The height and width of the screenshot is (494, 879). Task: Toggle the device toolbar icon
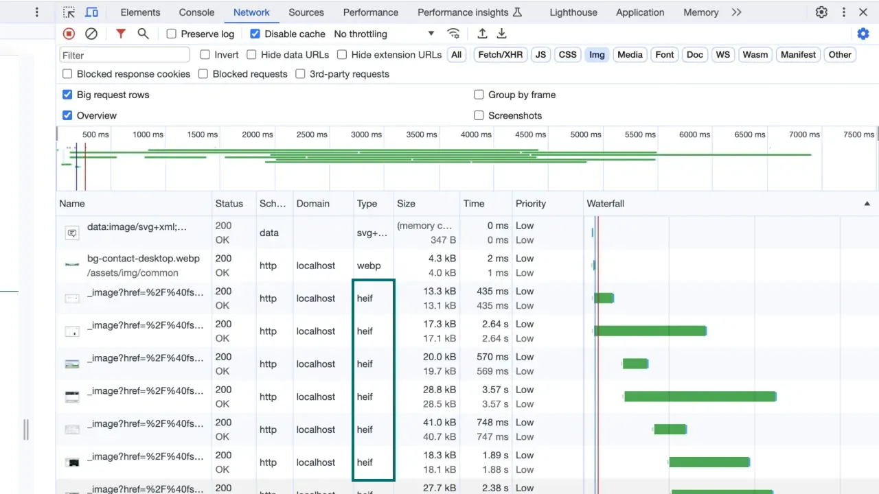(91, 12)
